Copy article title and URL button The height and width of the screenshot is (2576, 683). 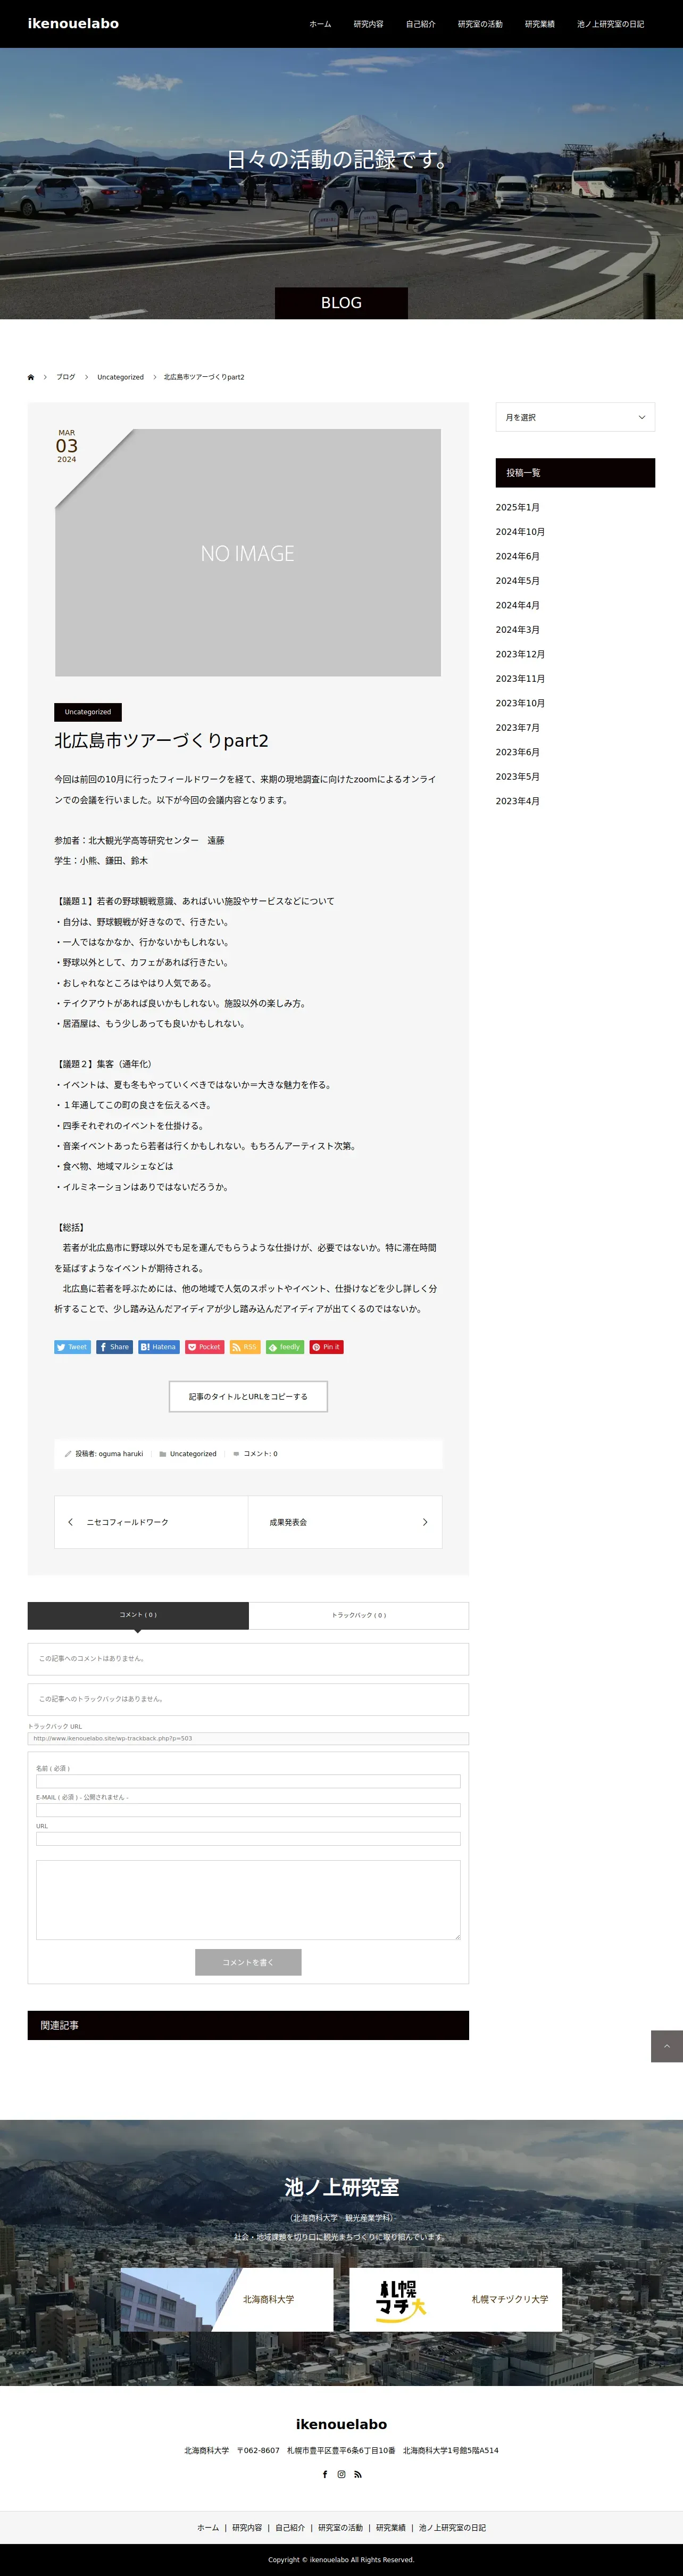click(248, 1396)
